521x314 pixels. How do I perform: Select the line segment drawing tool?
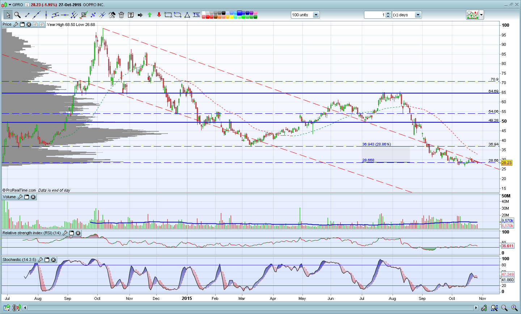(27, 15)
